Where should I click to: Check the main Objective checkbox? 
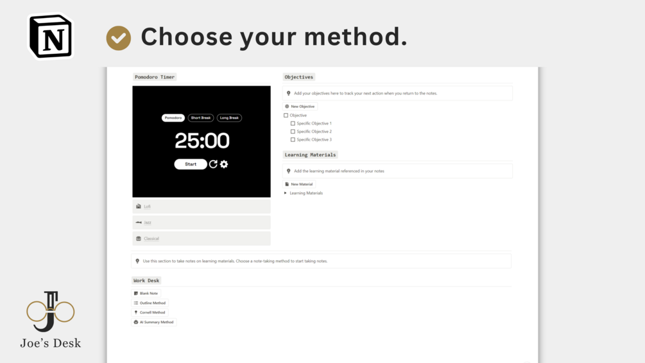286,115
